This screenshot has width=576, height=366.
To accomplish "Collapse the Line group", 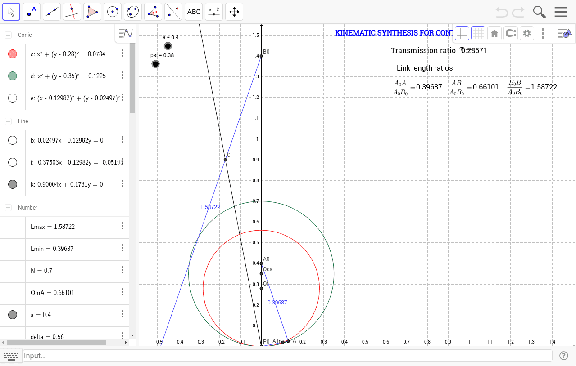I will point(8,121).
